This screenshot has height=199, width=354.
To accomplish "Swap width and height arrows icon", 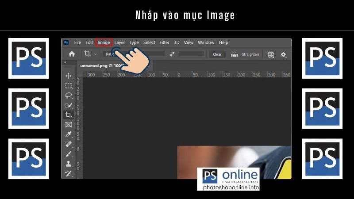I will (172, 54).
